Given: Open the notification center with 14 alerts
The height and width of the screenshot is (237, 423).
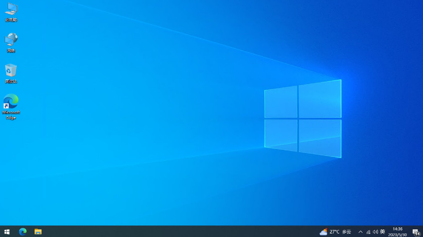Looking at the screenshot, I should 416,232.
